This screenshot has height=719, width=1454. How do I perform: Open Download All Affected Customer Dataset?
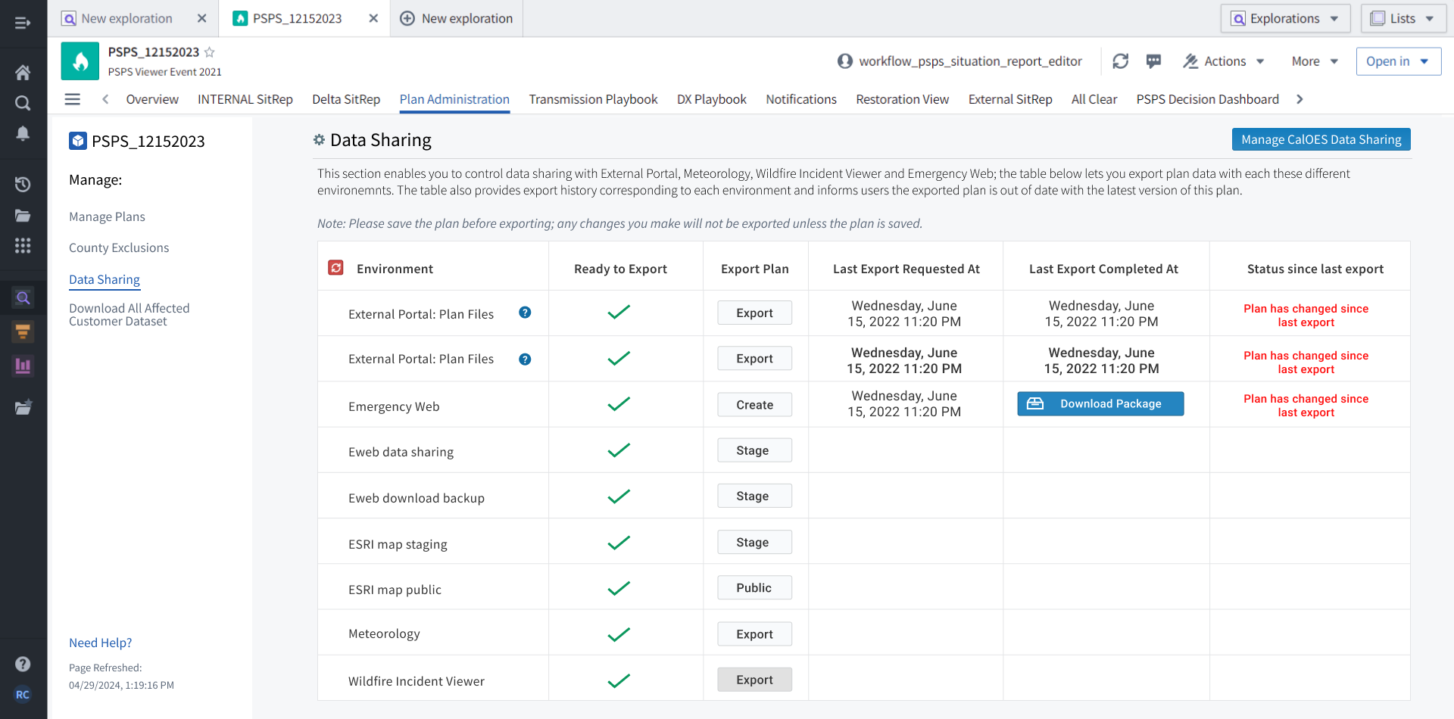click(129, 315)
